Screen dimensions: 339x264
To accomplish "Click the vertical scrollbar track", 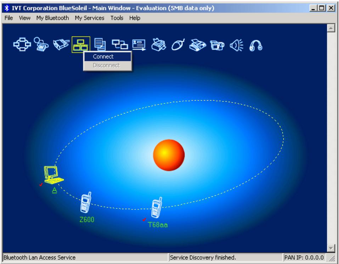I will 331,138.
